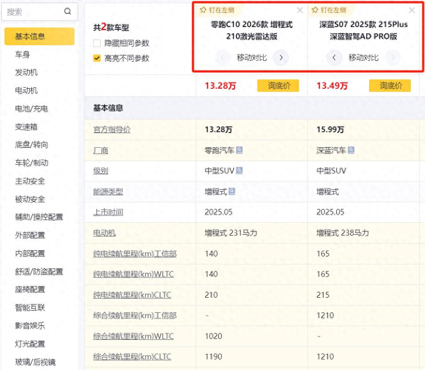Click the 13.49万 red price
The height and width of the screenshot is (370, 425).
(x=332, y=86)
